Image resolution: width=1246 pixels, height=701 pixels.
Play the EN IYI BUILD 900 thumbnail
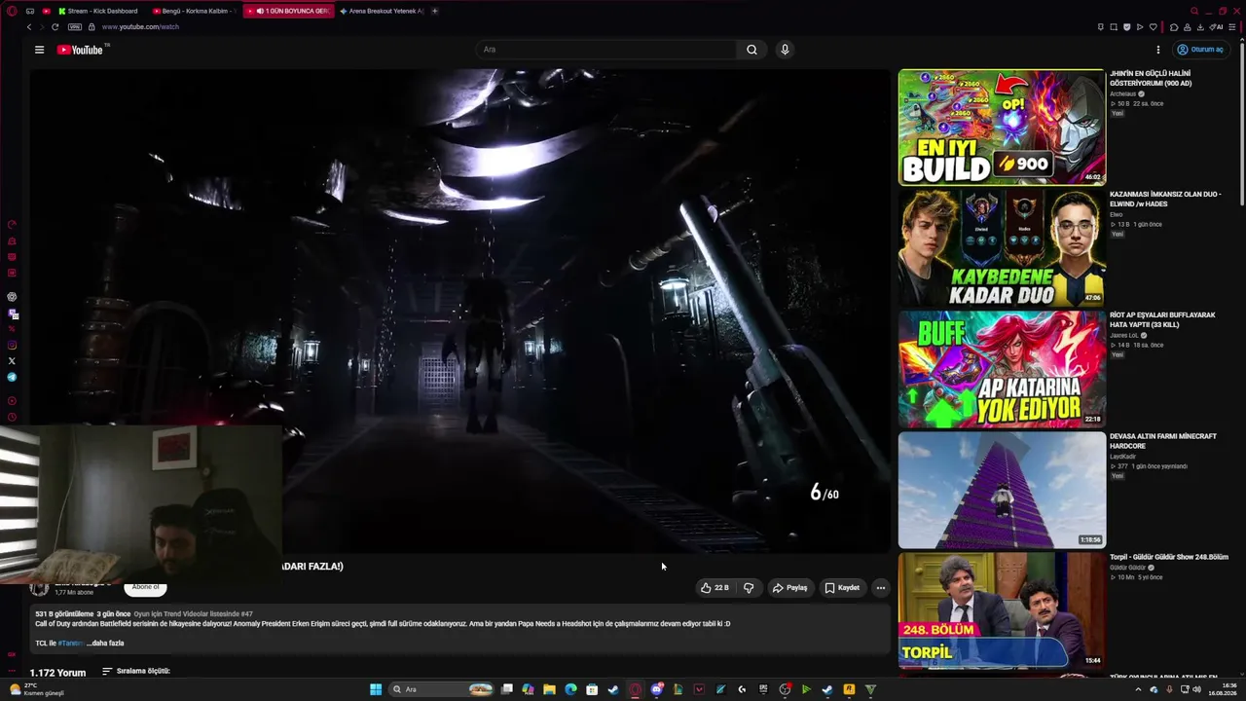point(1002,127)
